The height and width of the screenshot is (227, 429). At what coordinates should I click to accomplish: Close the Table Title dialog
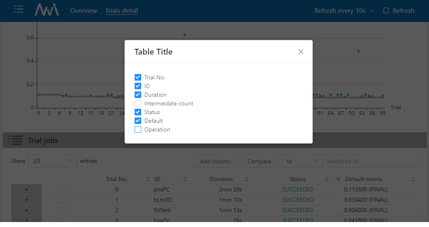[301, 52]
